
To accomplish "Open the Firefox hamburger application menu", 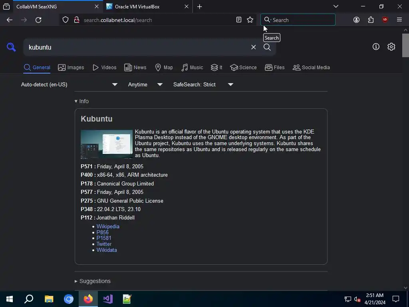I will coord(399,20).
